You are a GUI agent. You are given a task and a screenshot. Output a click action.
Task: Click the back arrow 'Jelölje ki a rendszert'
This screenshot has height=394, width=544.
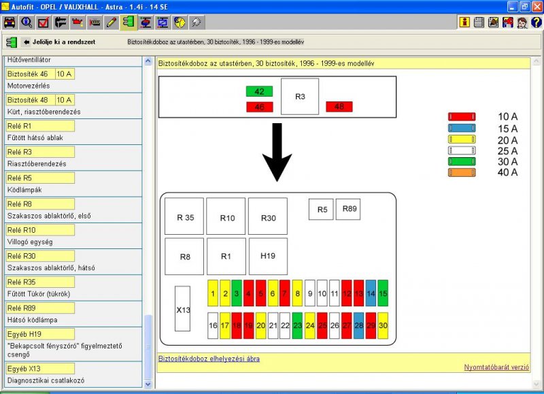coord(59,42)
